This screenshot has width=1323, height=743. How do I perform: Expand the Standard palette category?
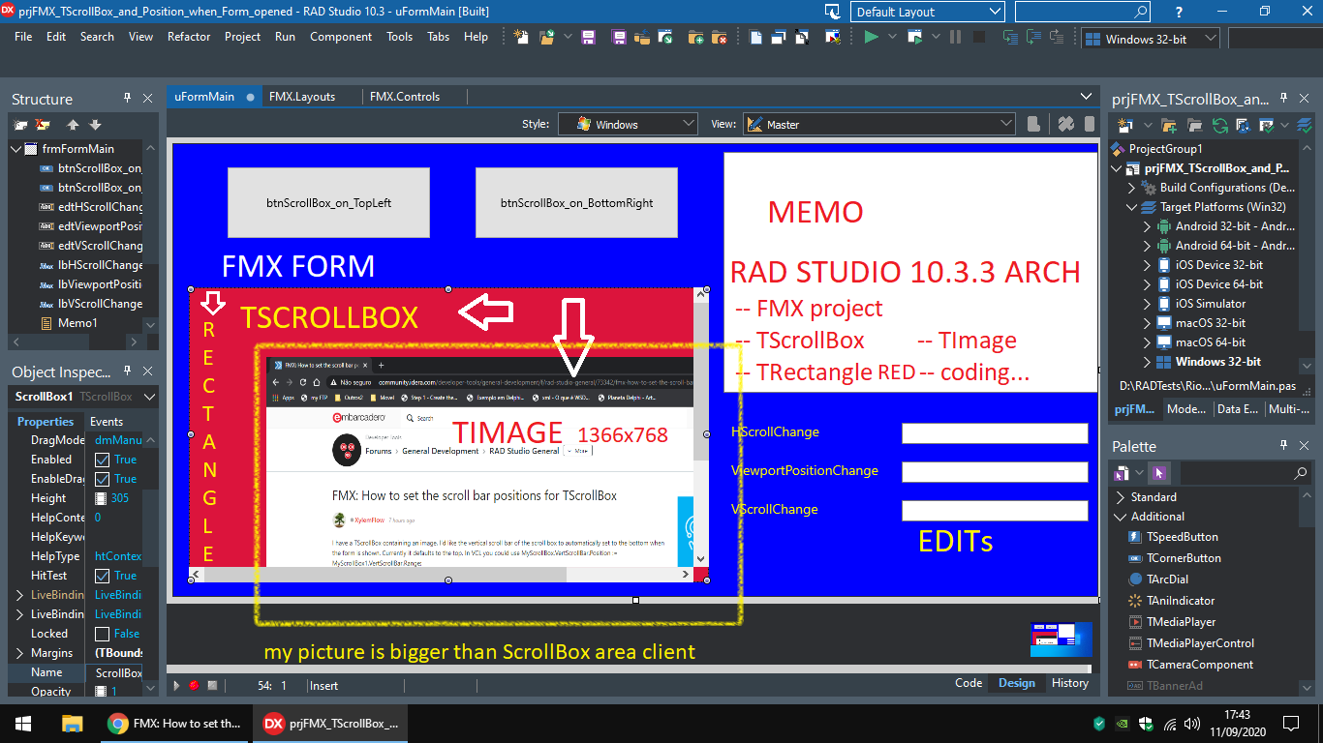click(x=1121, y=497)
